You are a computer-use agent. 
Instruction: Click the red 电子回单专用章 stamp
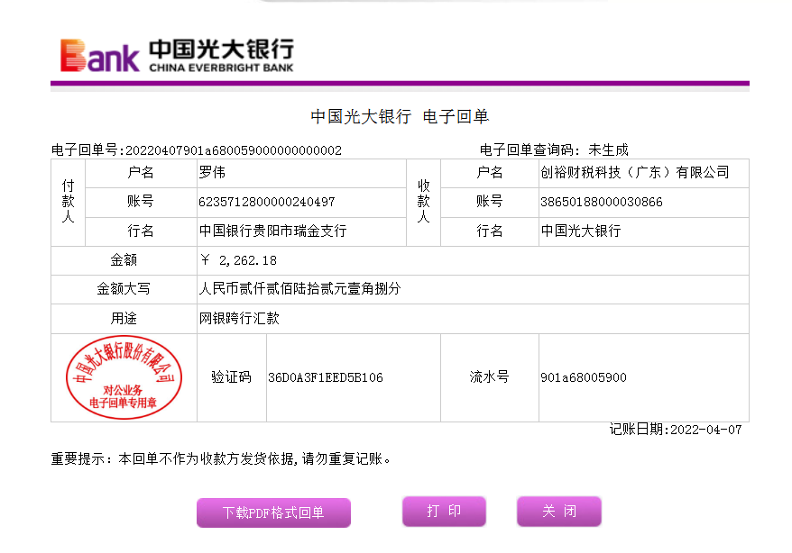click(x=124, y=377)
